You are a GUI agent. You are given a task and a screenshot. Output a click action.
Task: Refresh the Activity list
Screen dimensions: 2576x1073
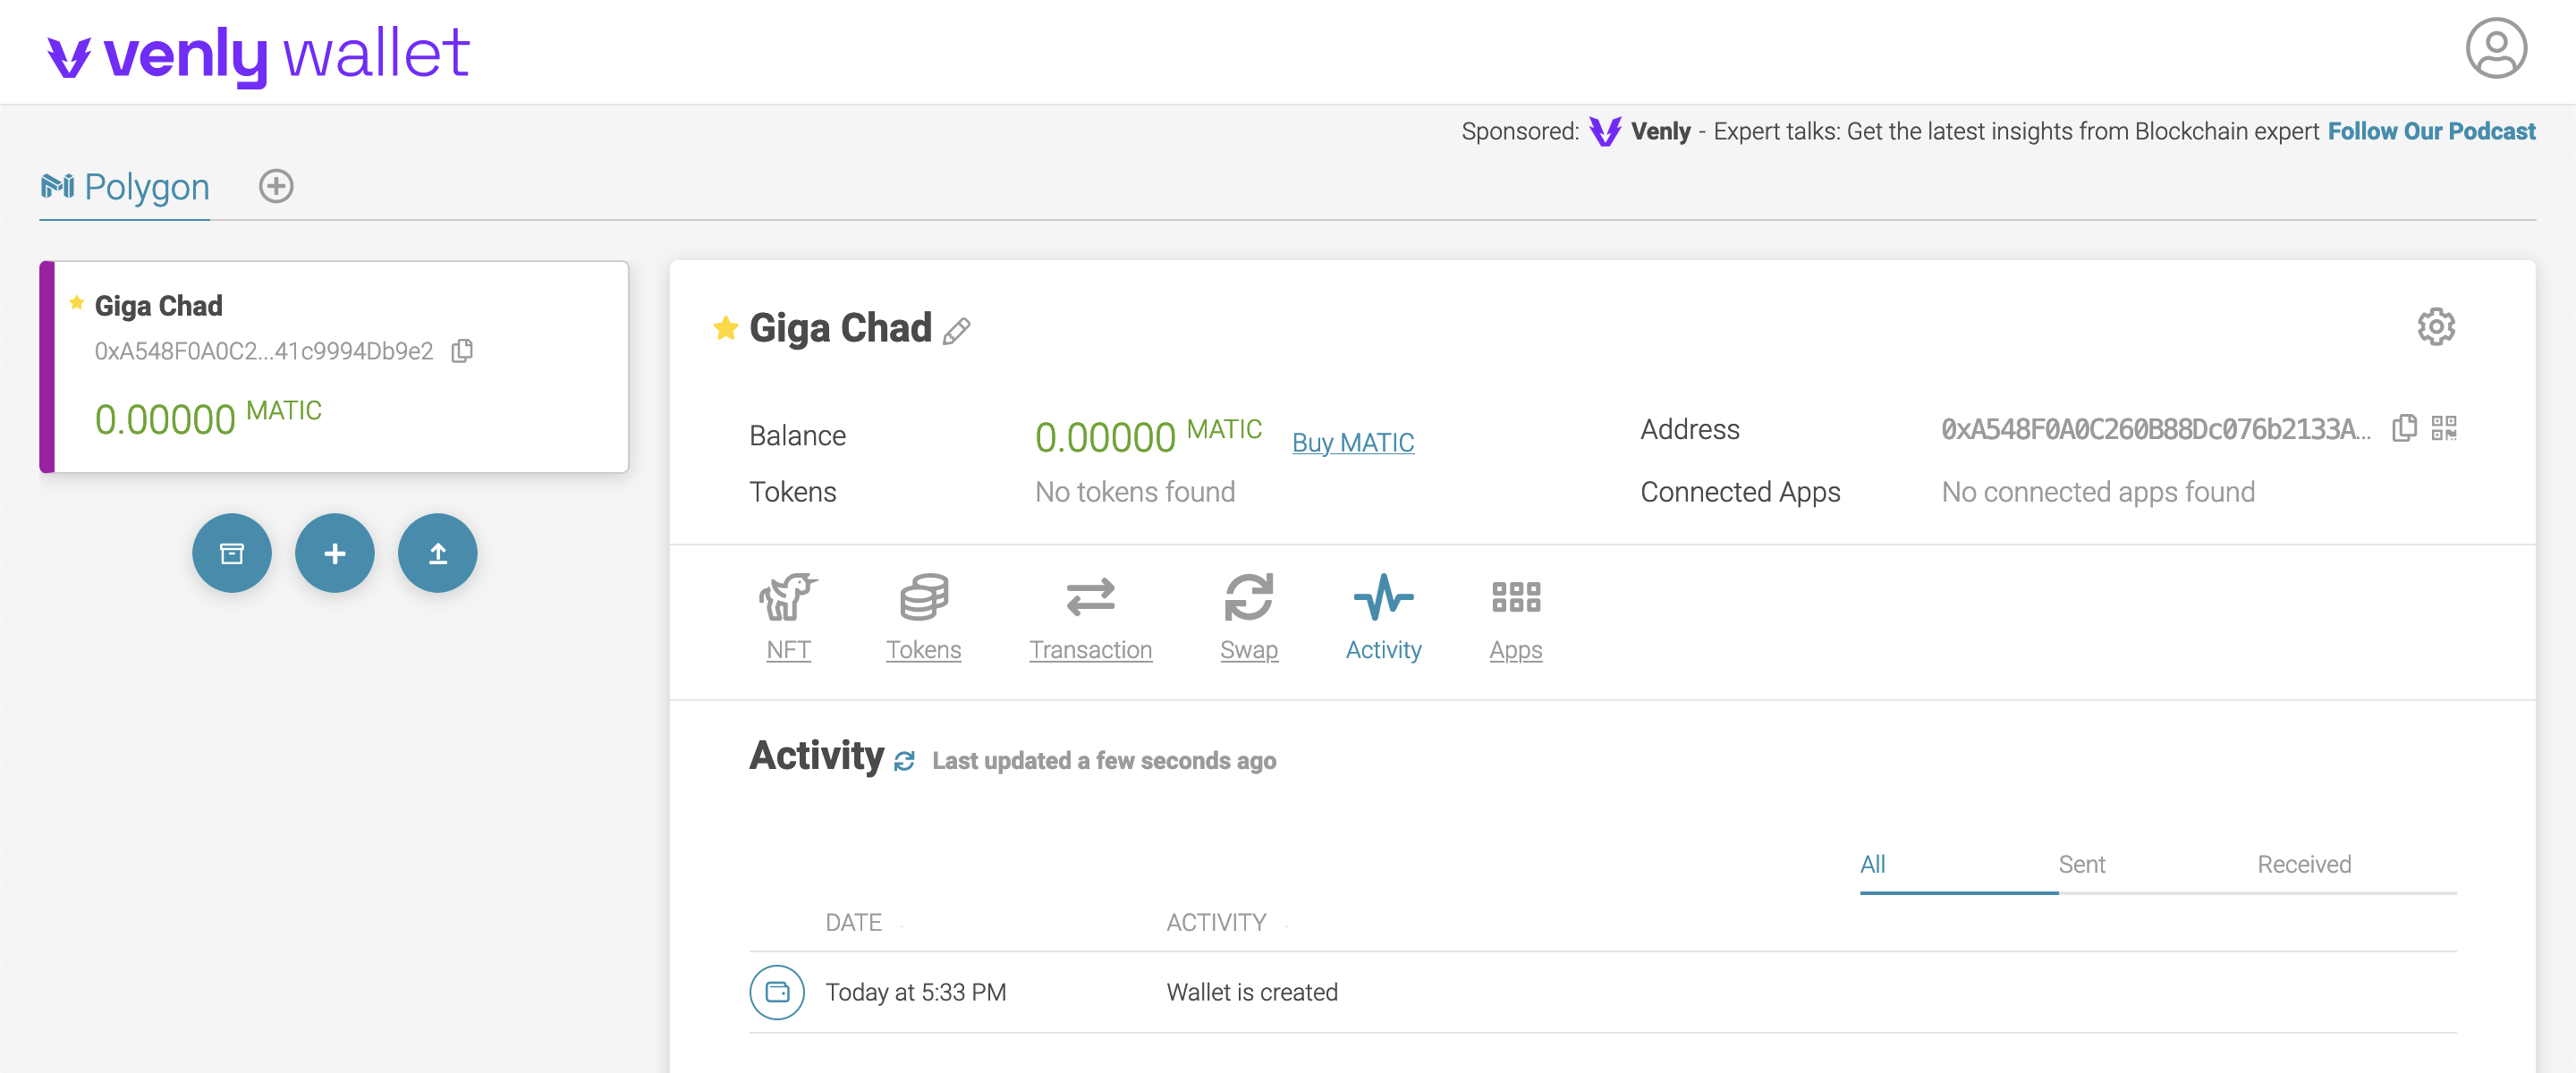pyautogui.click(x=904, y=761)
